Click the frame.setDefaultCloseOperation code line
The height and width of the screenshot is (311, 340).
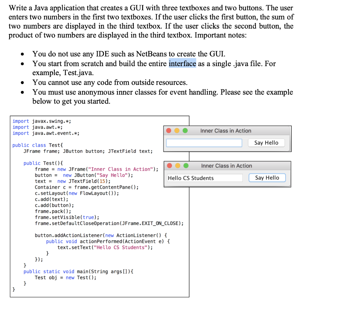tap(109, 224)
